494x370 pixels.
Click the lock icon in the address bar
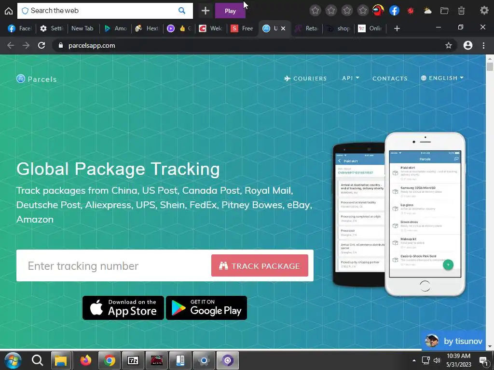point(61,45)
